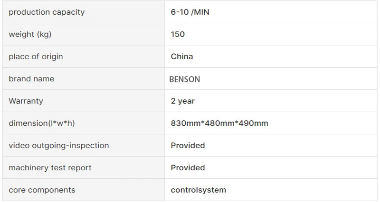Image resolution: width=380 pixels, height=202 pixels.
Task: Click the word MIN in capacity row
Action: 201,12
